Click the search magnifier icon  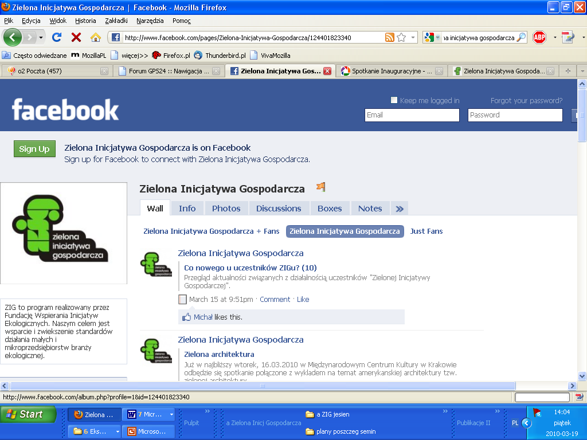click(521, 37)
